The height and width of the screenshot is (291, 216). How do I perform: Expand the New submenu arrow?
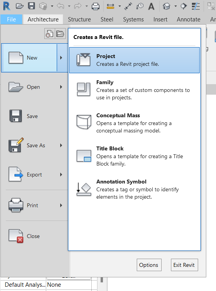(x=61, y=58)
